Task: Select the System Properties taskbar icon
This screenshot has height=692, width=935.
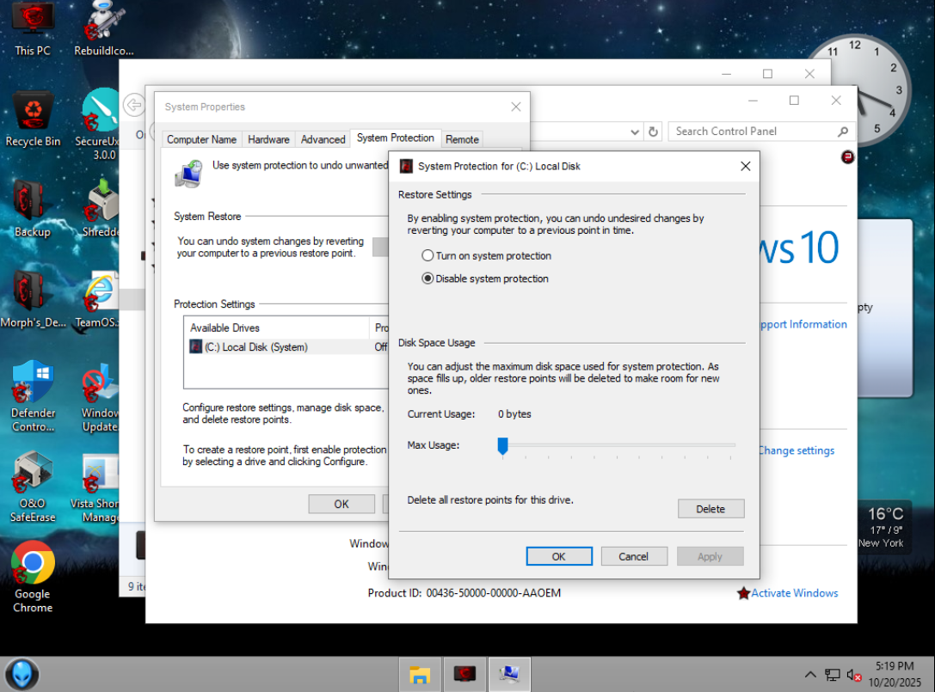Action: [509, 674]
